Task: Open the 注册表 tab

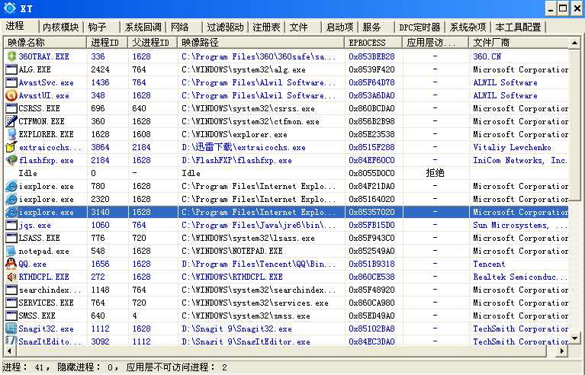Action: point(266,27)
